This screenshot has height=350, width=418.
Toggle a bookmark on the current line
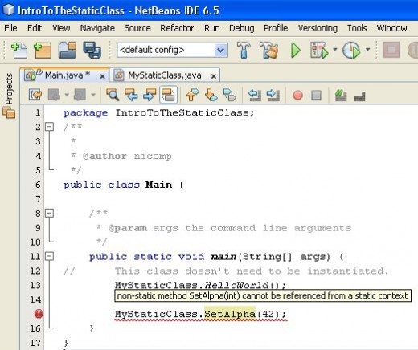(x=230, y=95)
